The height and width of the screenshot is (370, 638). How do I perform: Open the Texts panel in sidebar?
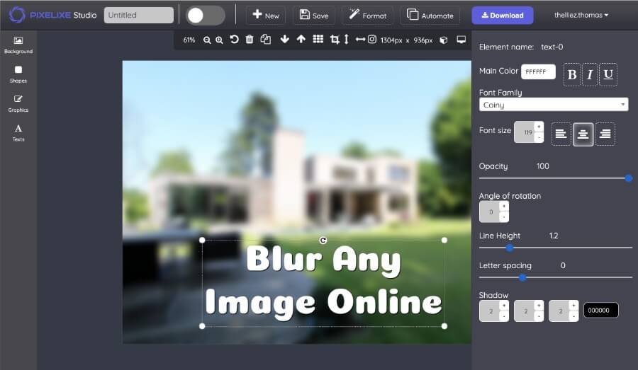pos(18,132)
